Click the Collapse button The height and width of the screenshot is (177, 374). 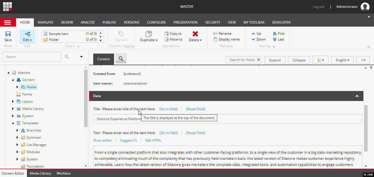[299, 60]
